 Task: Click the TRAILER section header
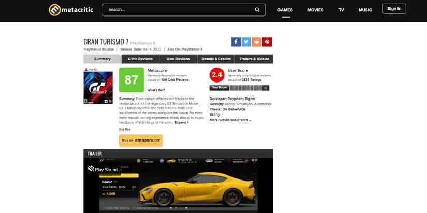[178, 154]
